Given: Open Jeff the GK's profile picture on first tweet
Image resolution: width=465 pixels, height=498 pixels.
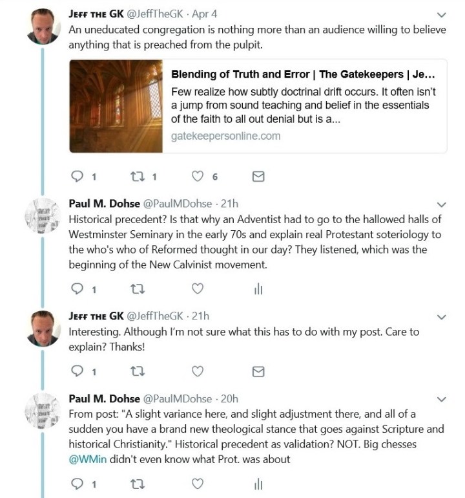Looking at the screenshot, I should pyautogui.click(x=44, y=27).
